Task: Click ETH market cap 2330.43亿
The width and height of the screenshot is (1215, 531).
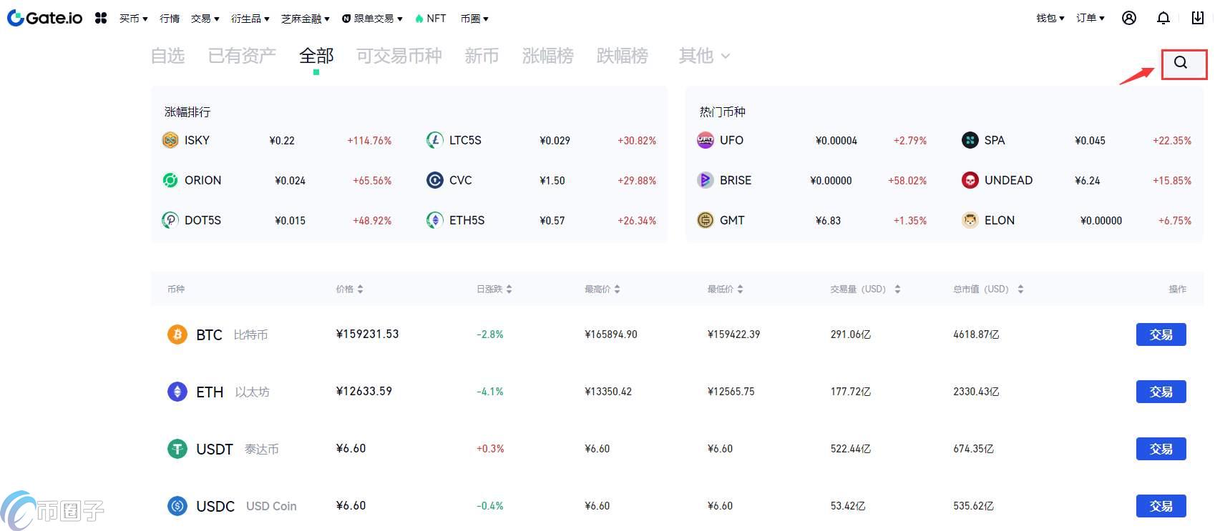Action: point(976,392)
